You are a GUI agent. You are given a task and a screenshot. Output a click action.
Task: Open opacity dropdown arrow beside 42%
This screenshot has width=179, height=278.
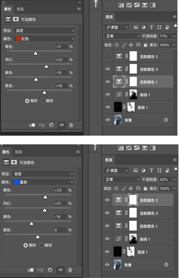click(174, 180)
